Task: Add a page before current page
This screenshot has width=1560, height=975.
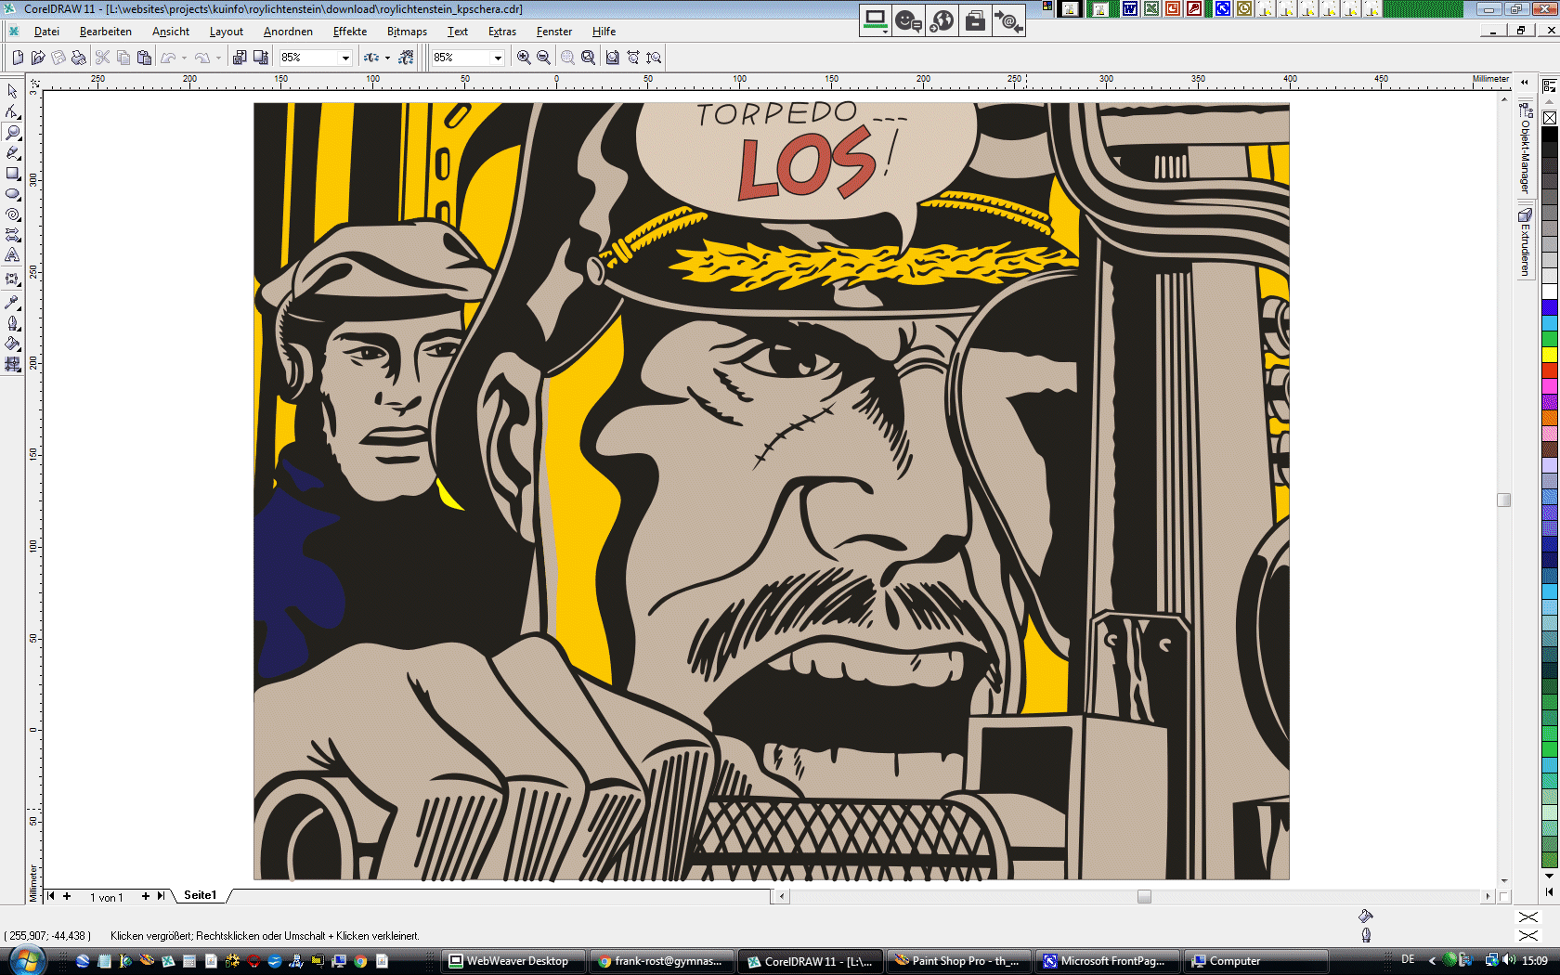Action: pos(67,896)
